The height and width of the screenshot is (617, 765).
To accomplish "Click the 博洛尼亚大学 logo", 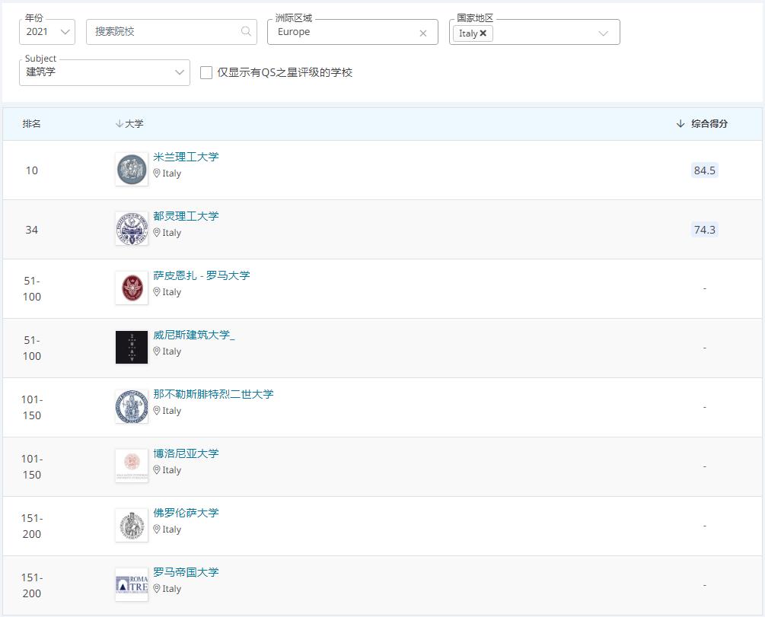I will [132, 466].
